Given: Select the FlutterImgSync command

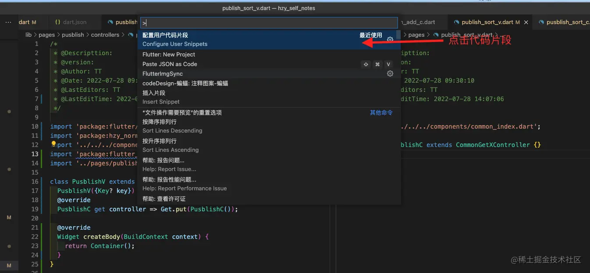Looking at the screenshot, I should pos(269,74).
